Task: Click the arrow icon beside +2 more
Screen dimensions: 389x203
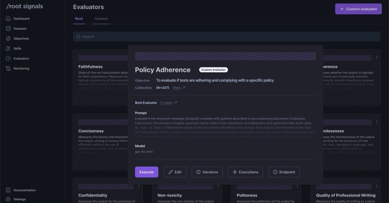Action: point(176,103)
